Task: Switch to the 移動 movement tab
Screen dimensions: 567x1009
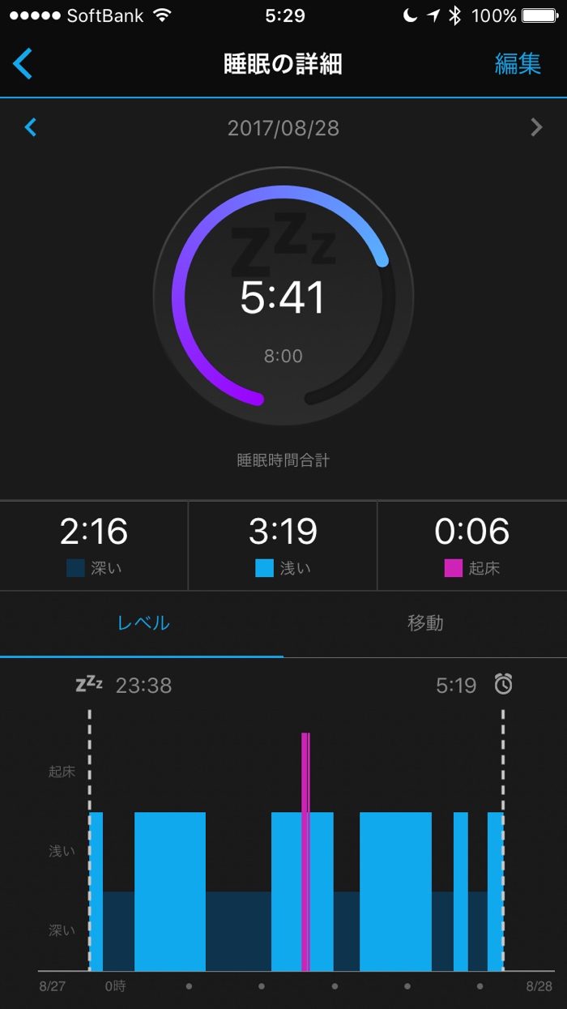Action: tap(425, 623)
